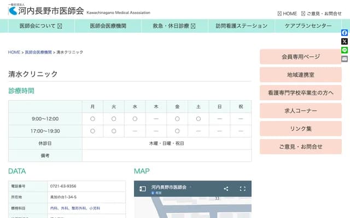Expand the 医師会について menu
350x218 pixels.
(x=40, y=26)
